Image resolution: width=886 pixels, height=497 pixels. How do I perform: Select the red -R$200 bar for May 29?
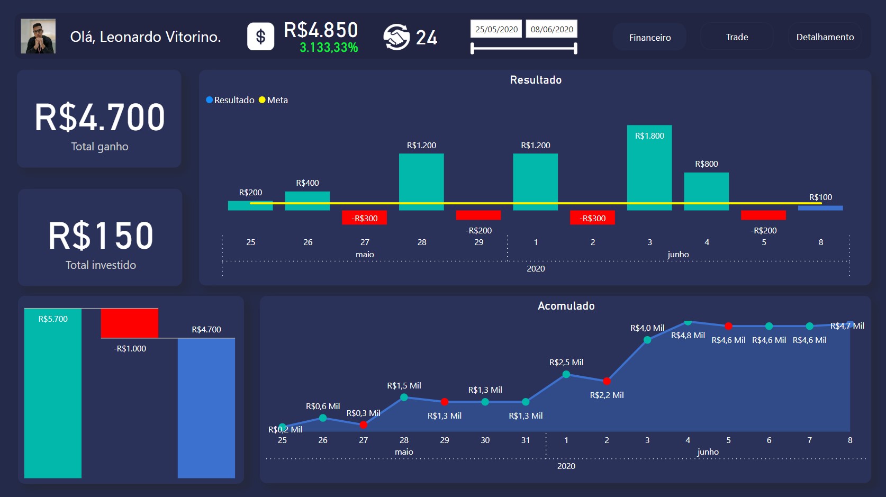pos(478,215)
